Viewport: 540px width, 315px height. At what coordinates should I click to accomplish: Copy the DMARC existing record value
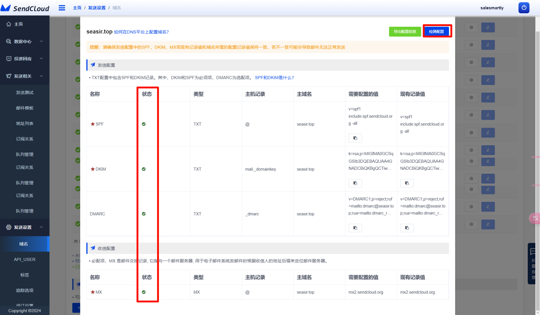pos(407,228)
